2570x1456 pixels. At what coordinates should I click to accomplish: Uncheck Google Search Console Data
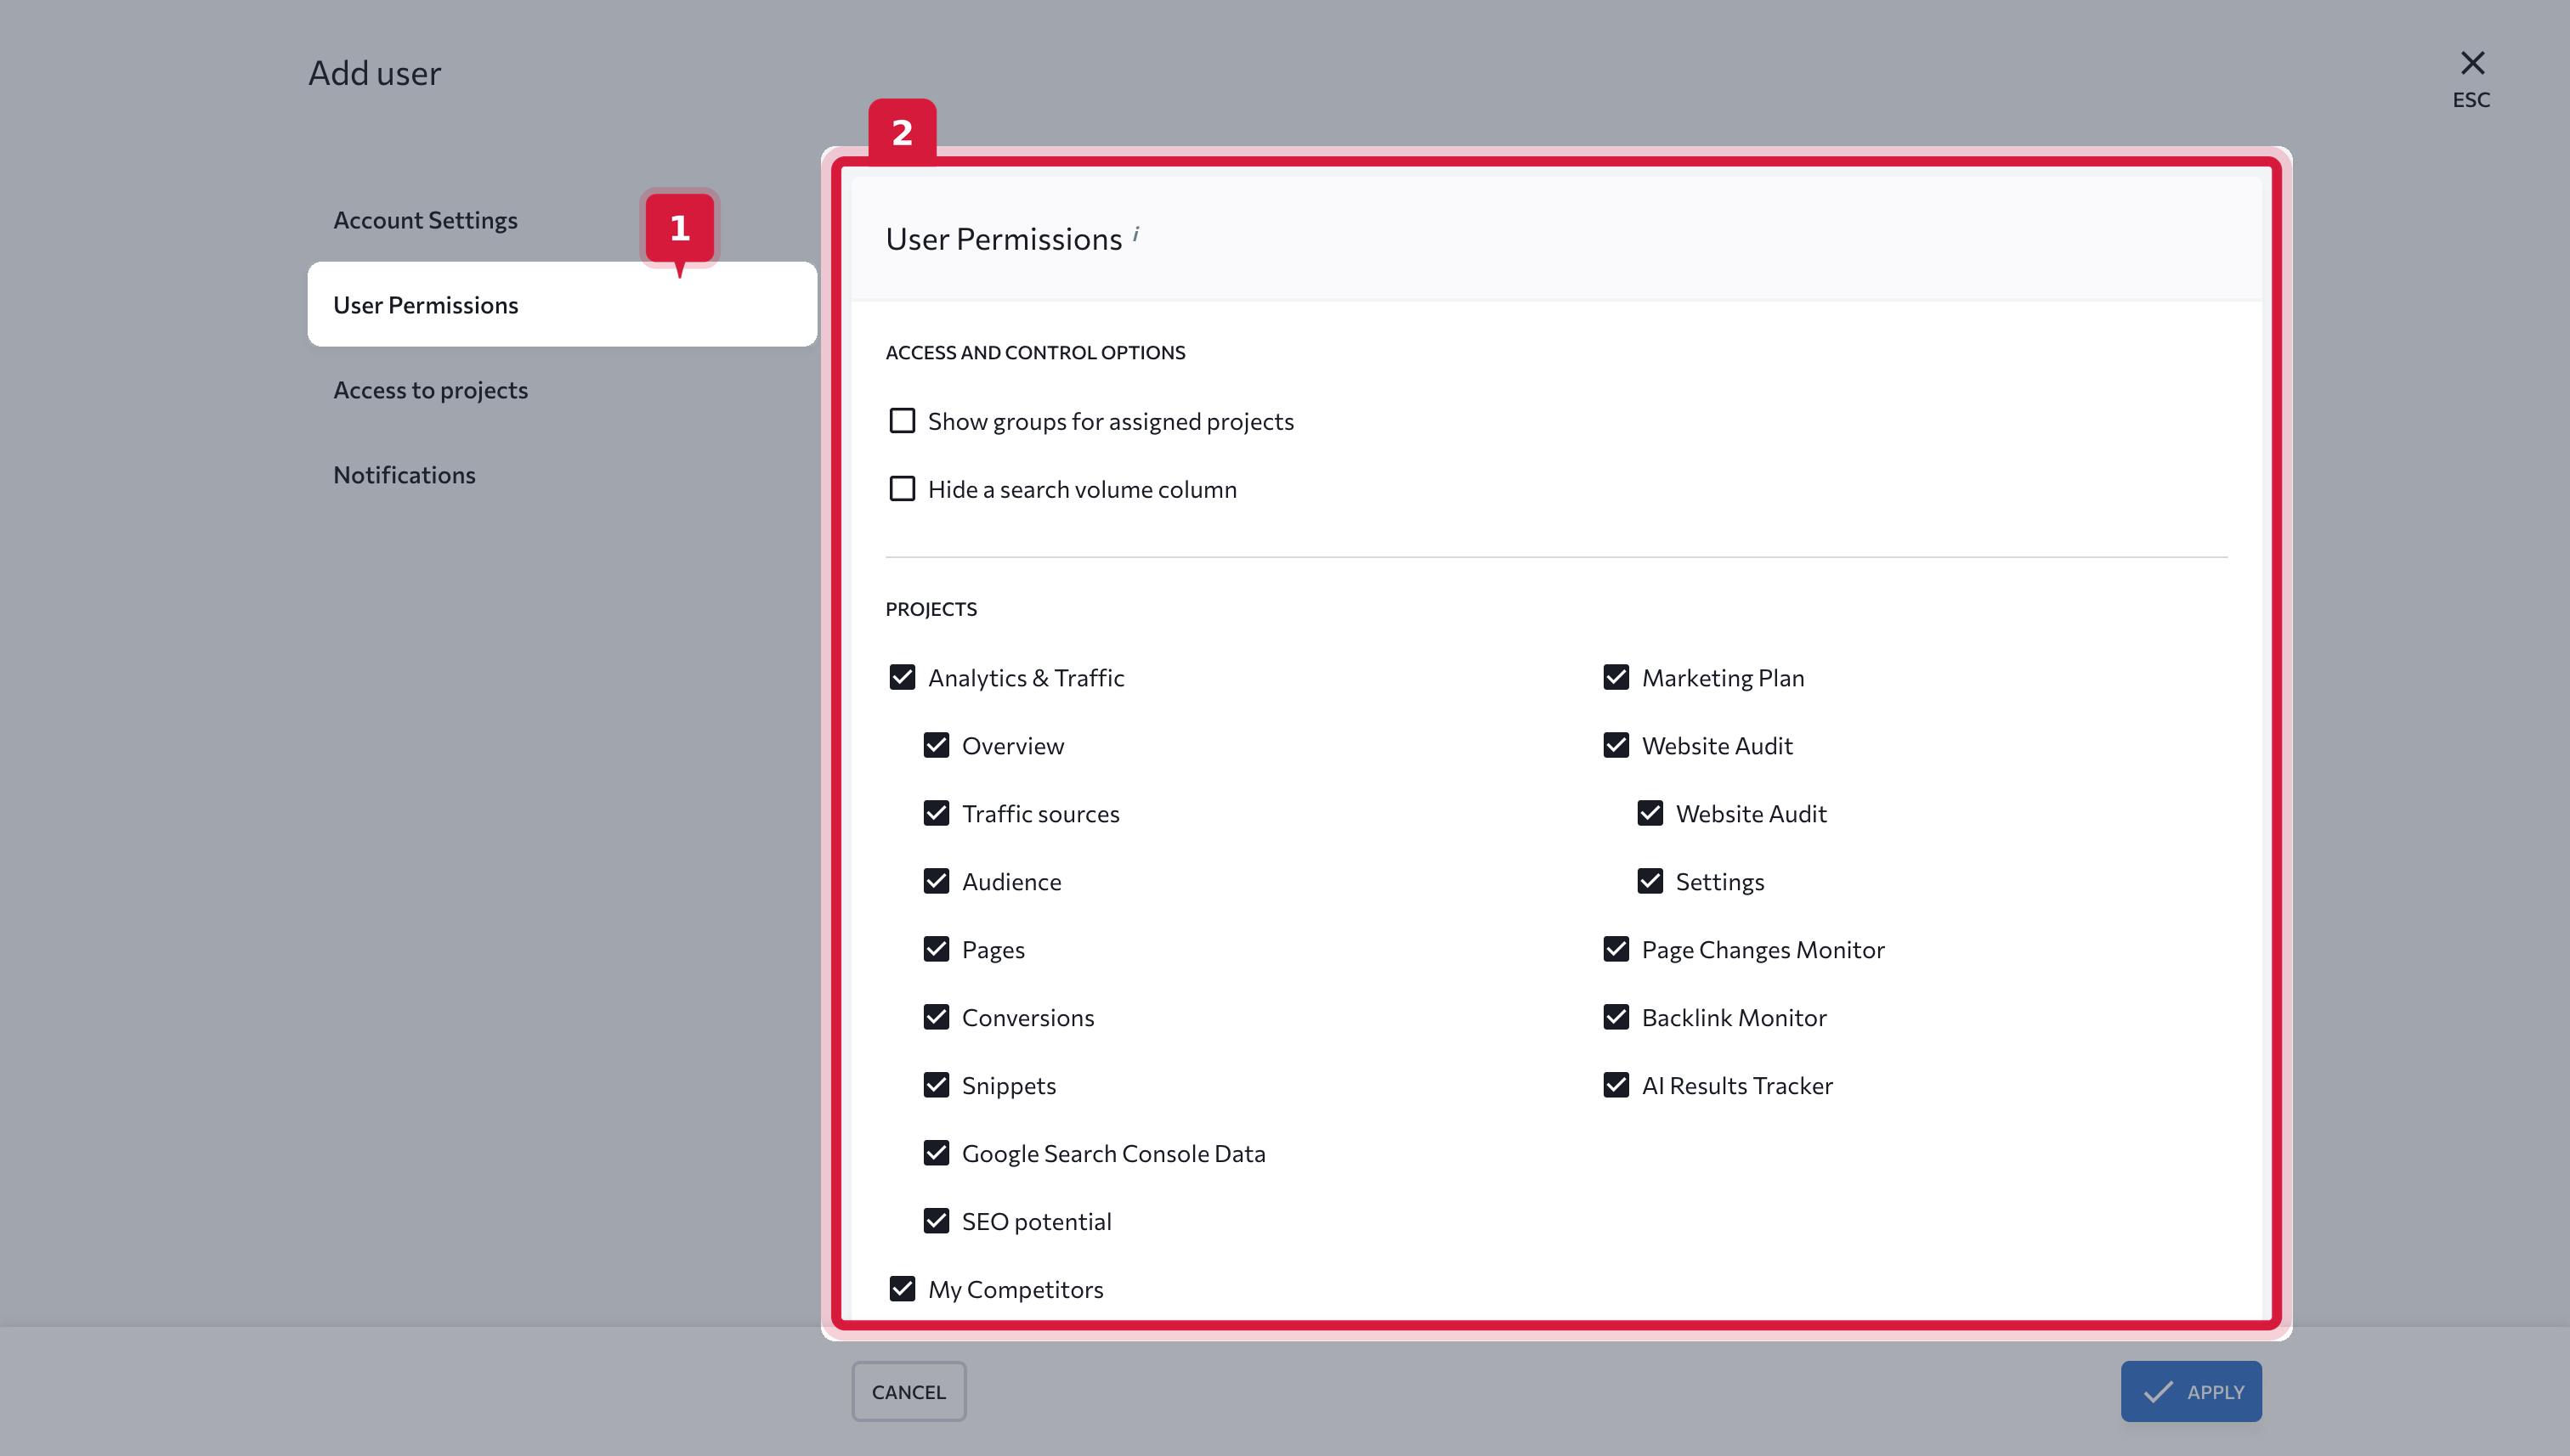click(937, 1153)
